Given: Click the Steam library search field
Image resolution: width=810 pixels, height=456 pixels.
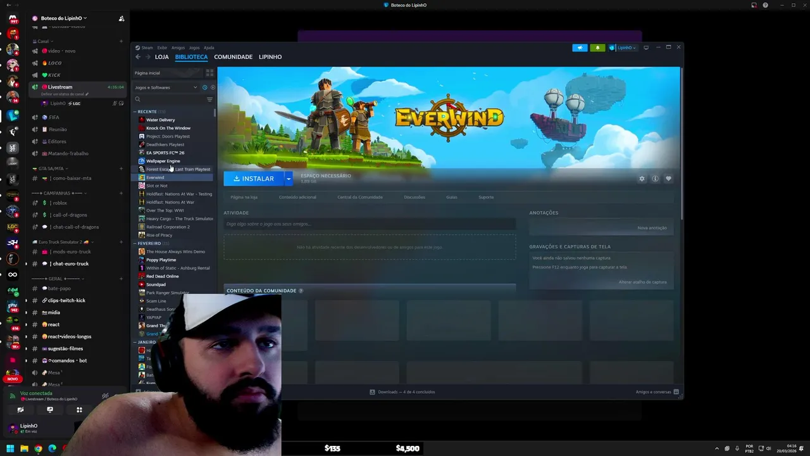Looking at the screenshot, I should click(x=168, y=99).
